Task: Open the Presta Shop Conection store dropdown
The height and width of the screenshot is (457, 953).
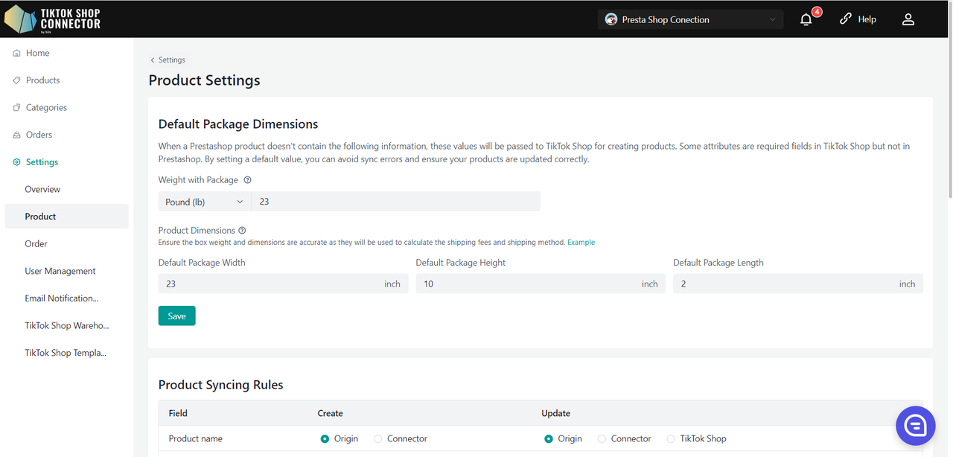Action: (x=690, y=19)
